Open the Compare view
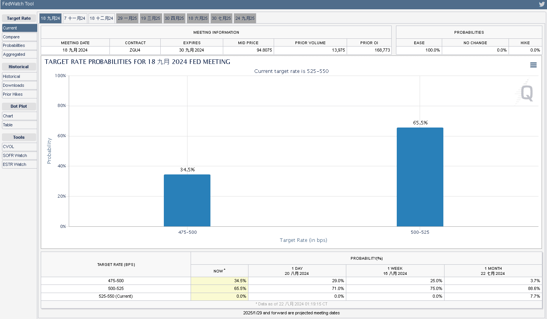547x319 pixels. (19, 37)
